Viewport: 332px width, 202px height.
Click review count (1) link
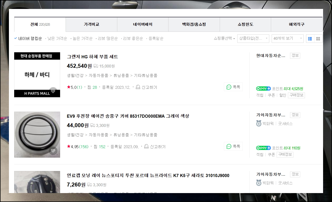point(80,87)
